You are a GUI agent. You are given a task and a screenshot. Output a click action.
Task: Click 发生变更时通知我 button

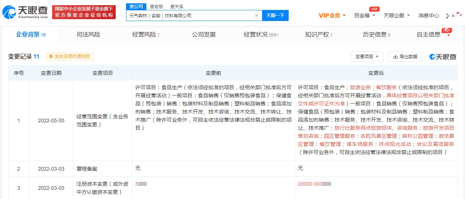coord(69,56)
